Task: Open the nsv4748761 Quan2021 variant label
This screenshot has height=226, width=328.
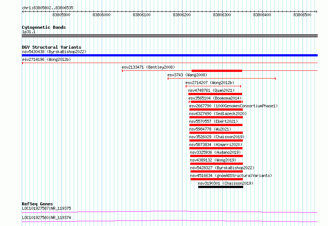Action: point(211,90)
